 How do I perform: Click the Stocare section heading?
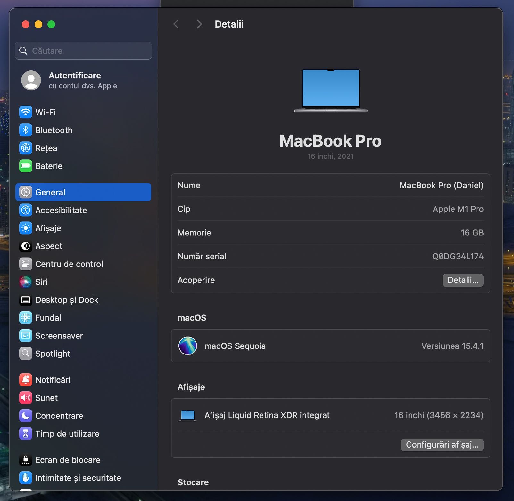193,482
